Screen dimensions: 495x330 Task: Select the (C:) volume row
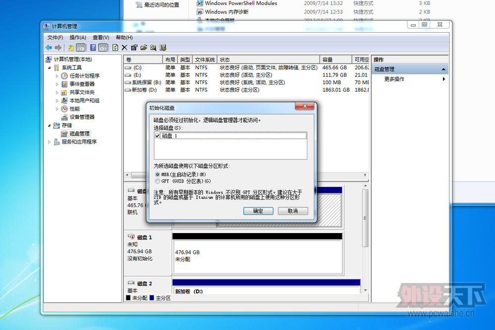(246, 67)
